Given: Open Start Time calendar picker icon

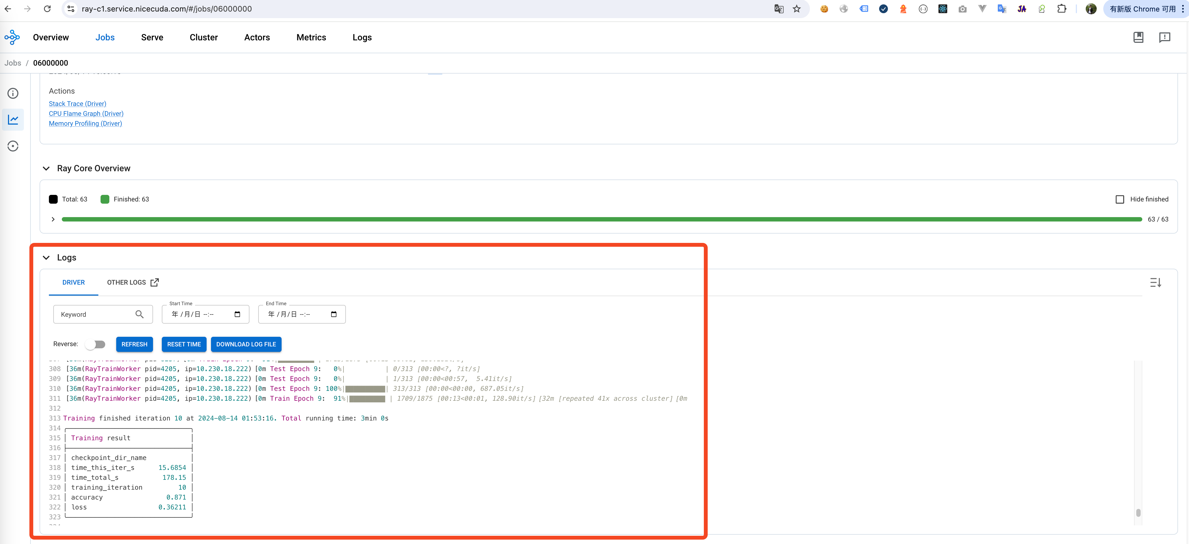Looking at the screenshot, I should (x=237, y=315).
